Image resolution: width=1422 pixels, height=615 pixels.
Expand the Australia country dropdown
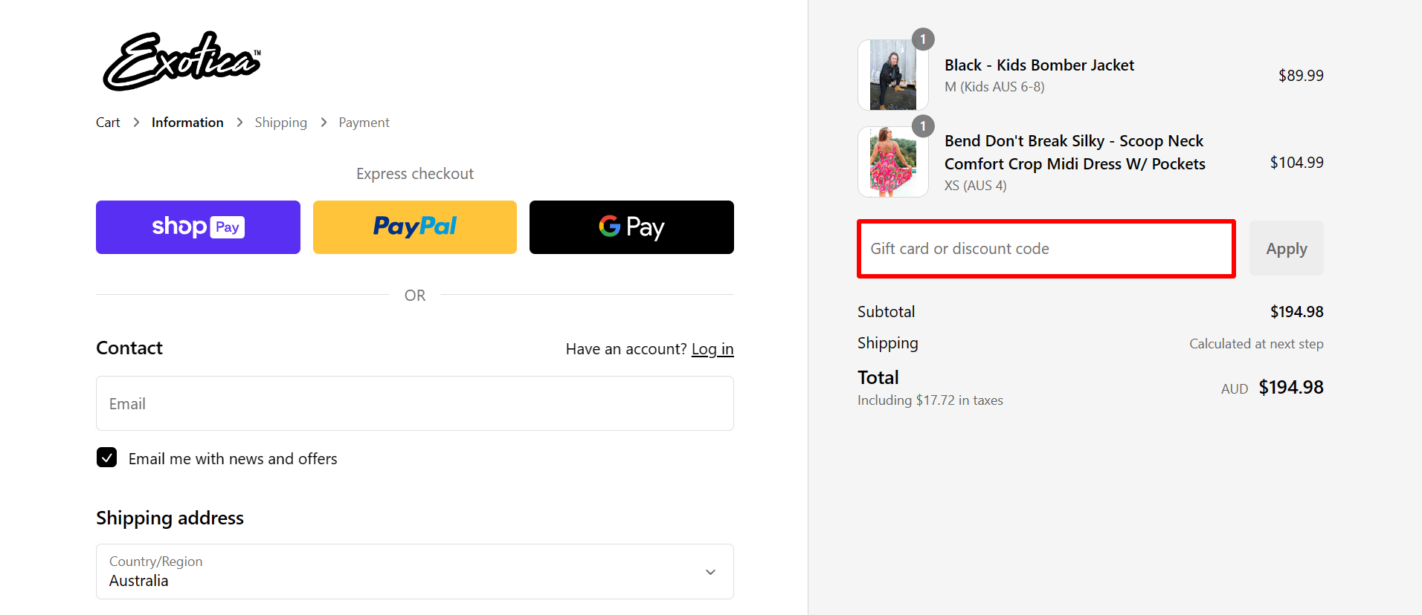tap(414, 571)
